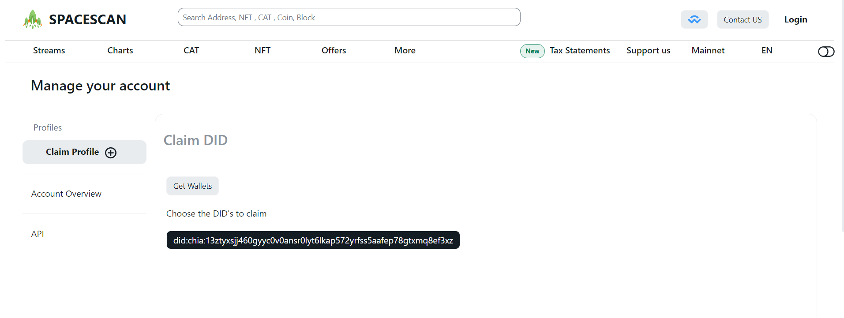
Task: Click the Login link
Action: click(795, 19)
